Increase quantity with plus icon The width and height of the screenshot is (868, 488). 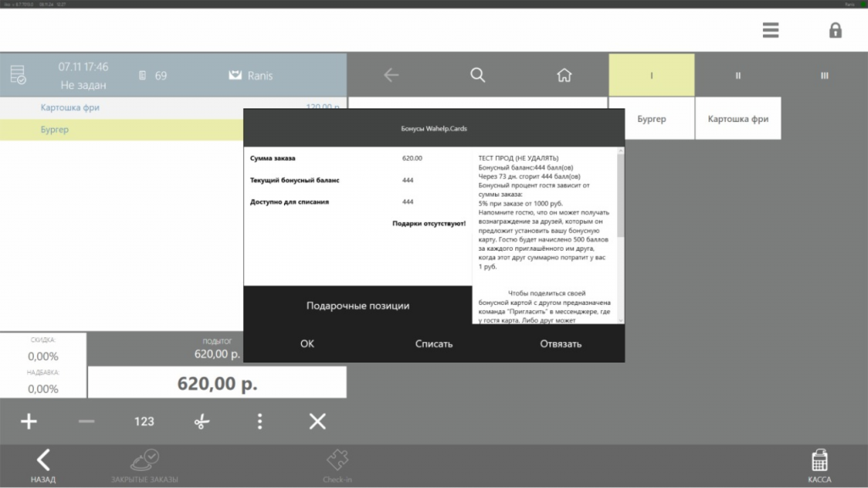point(29,421)
